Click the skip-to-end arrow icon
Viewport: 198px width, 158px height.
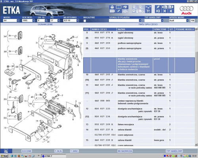(x=158, y=11)
